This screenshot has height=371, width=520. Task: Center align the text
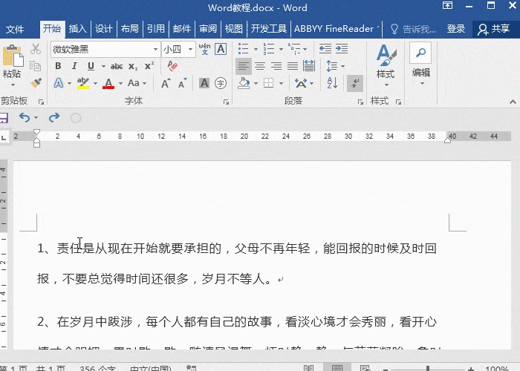pyautogui.click(x=260, y=66)
